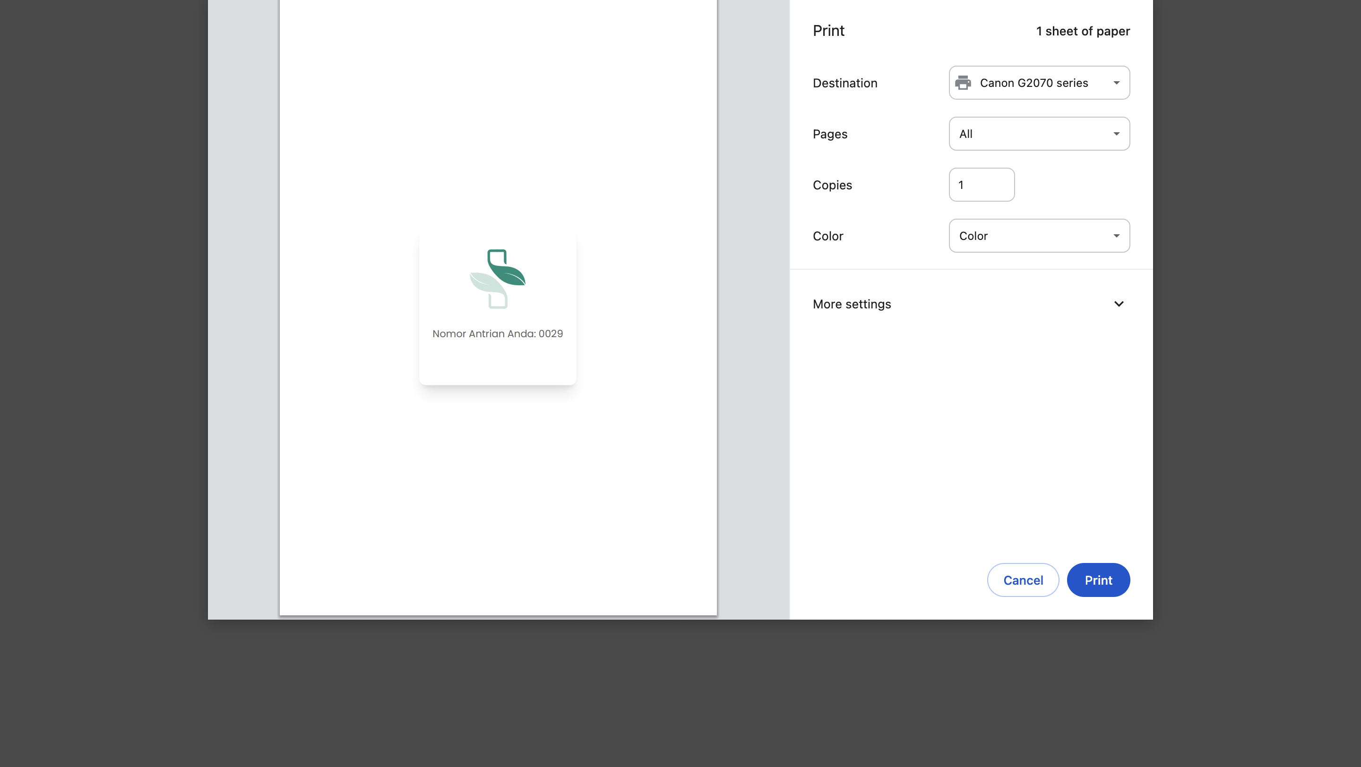The height and width of the screenshot is (767, 1361).
Task: Click the Pages dropdown arrow
Action: click(1116, 134)
